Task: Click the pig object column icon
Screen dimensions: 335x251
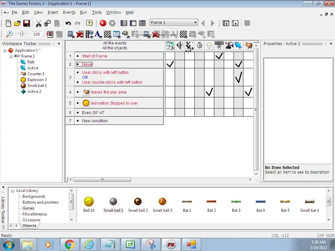Action: tap(248, 45)
